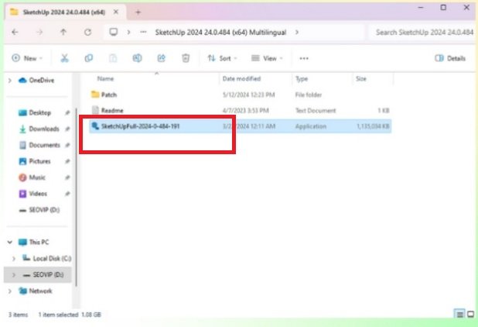Click the Copy icon in toolbar

(x=89, y=58)
